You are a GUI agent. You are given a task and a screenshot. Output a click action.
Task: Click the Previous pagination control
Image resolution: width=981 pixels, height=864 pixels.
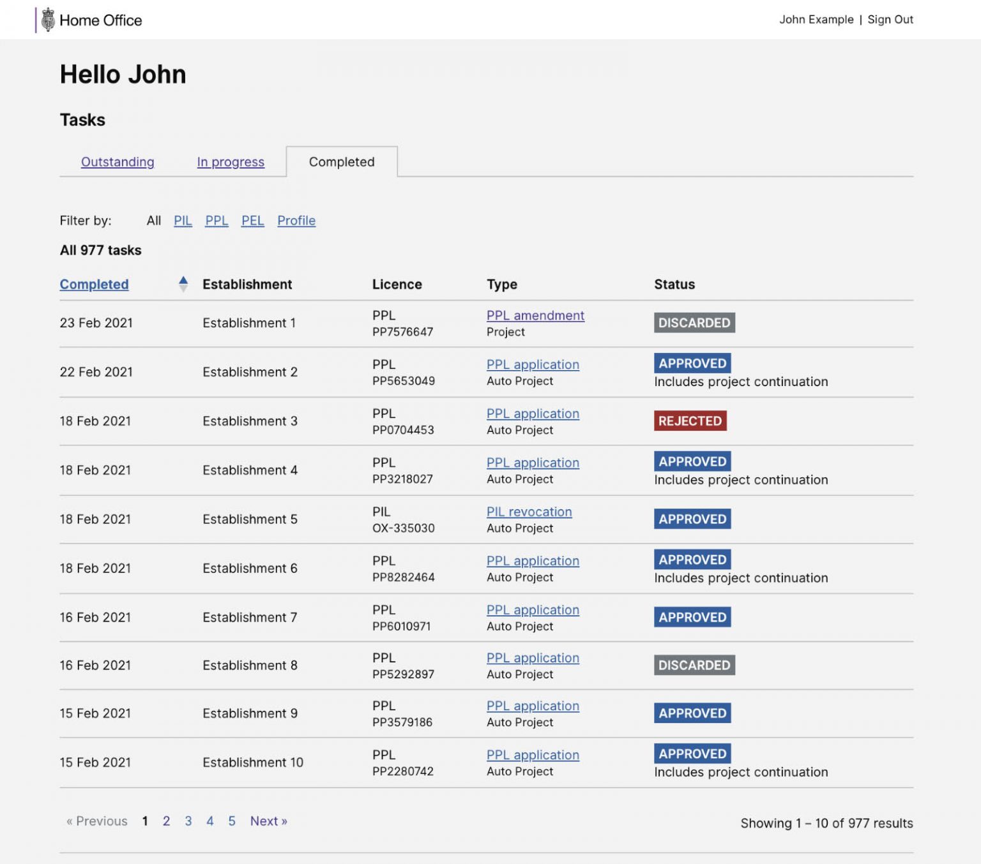[96, 821]
